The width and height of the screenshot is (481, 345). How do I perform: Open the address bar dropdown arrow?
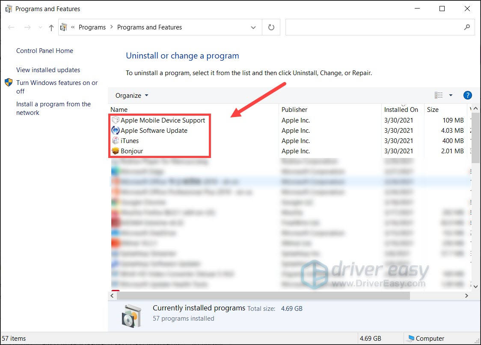click(253, 27)
